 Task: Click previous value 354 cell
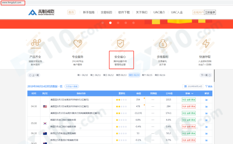138,100
